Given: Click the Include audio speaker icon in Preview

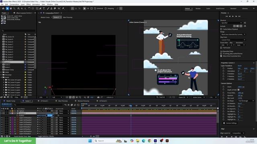Looking at the screenshot, I should (238, 26).
